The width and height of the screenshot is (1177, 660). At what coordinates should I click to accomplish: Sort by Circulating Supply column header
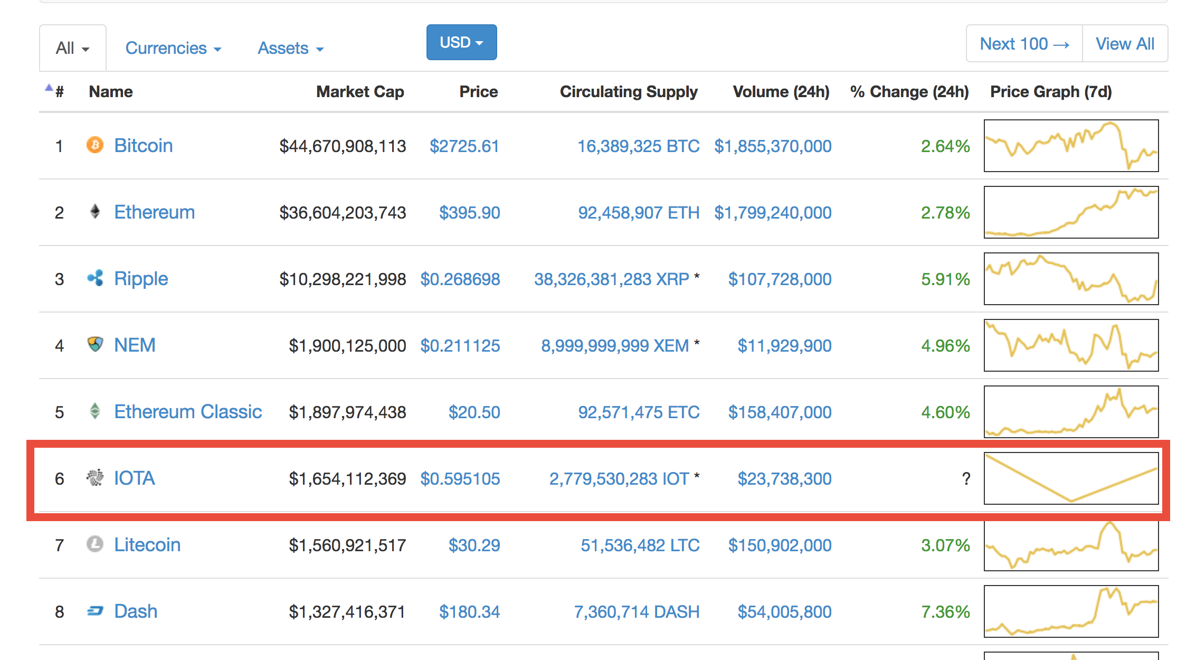(x=629, y=92)
